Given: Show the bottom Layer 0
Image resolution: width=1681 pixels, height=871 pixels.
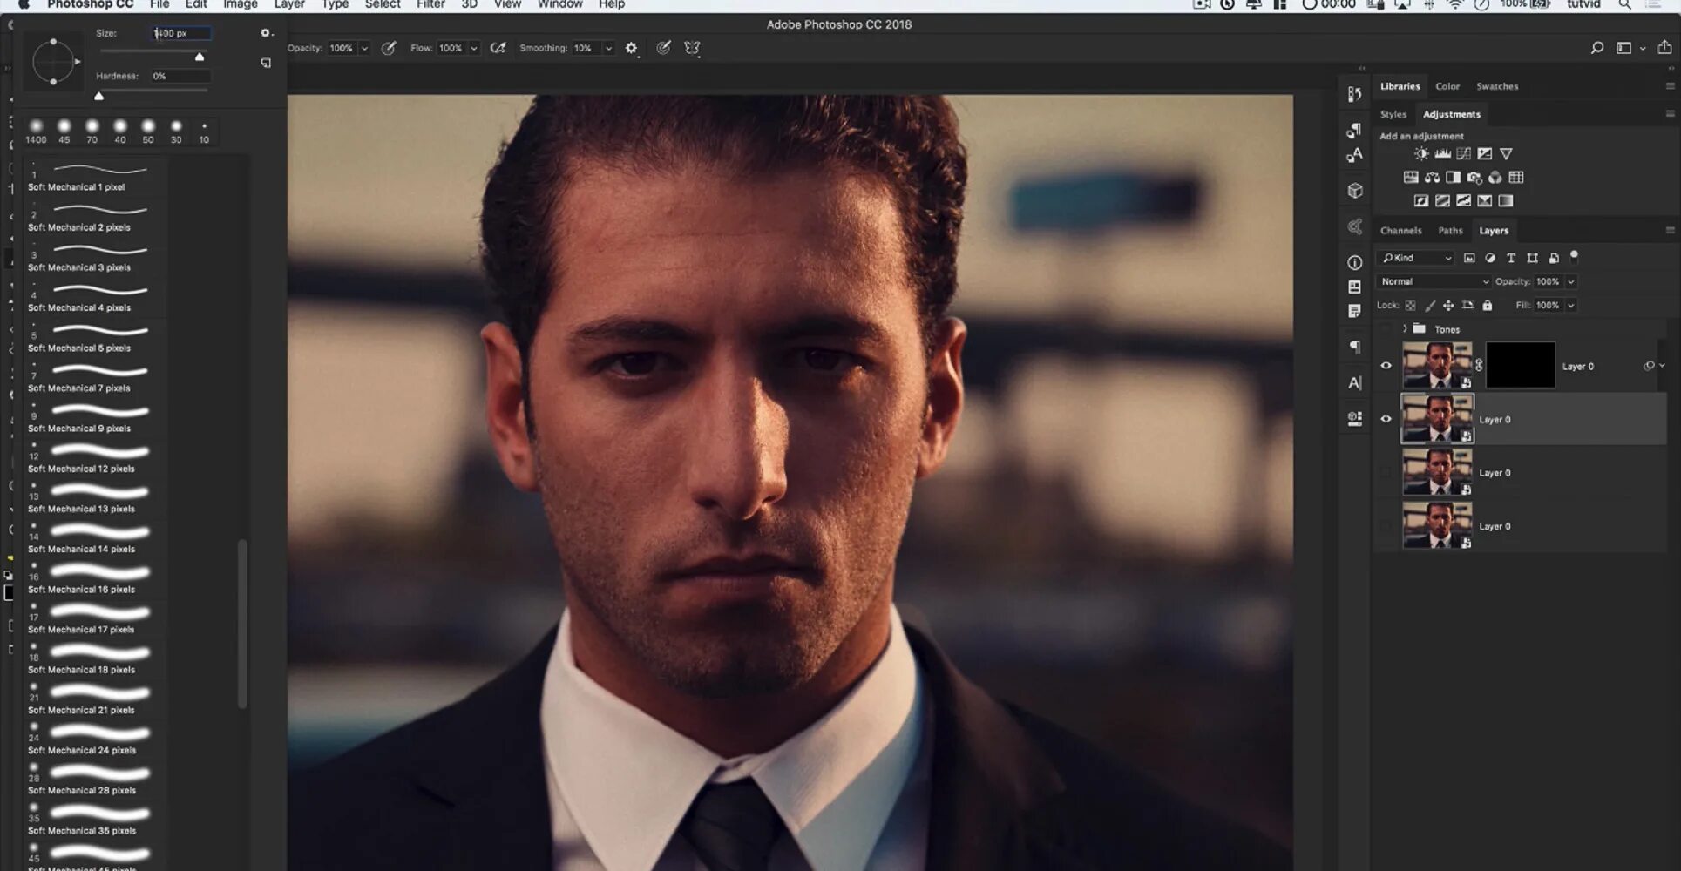Looking at the screenshot, I should coord(1386,526).
